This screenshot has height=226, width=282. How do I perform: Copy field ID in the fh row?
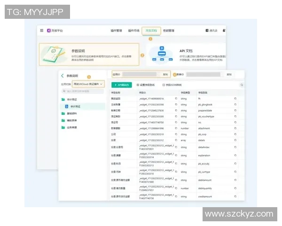[176, 98]
